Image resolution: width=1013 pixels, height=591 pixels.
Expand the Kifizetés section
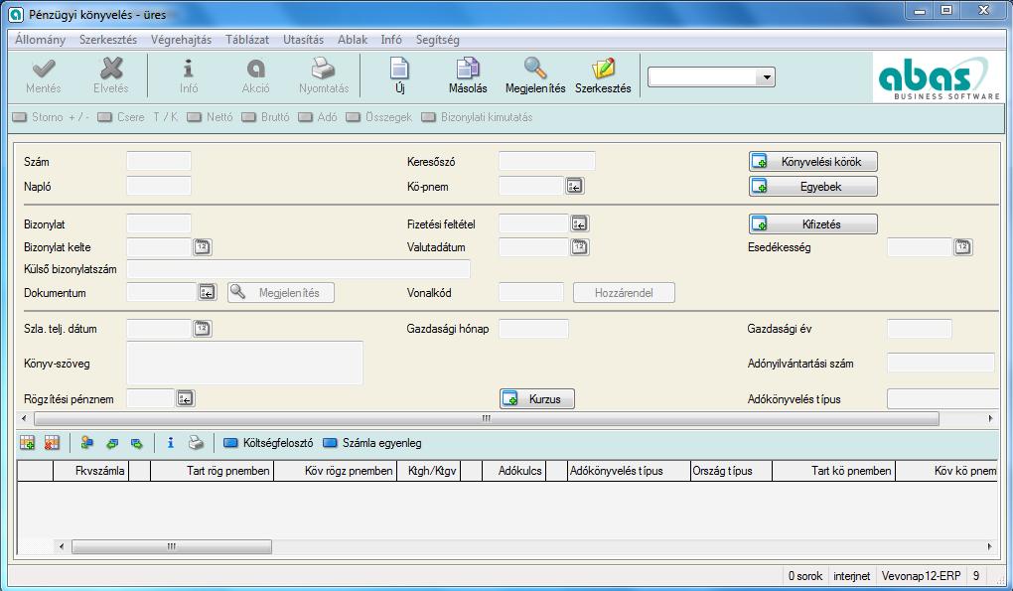(x=813, y=224)
